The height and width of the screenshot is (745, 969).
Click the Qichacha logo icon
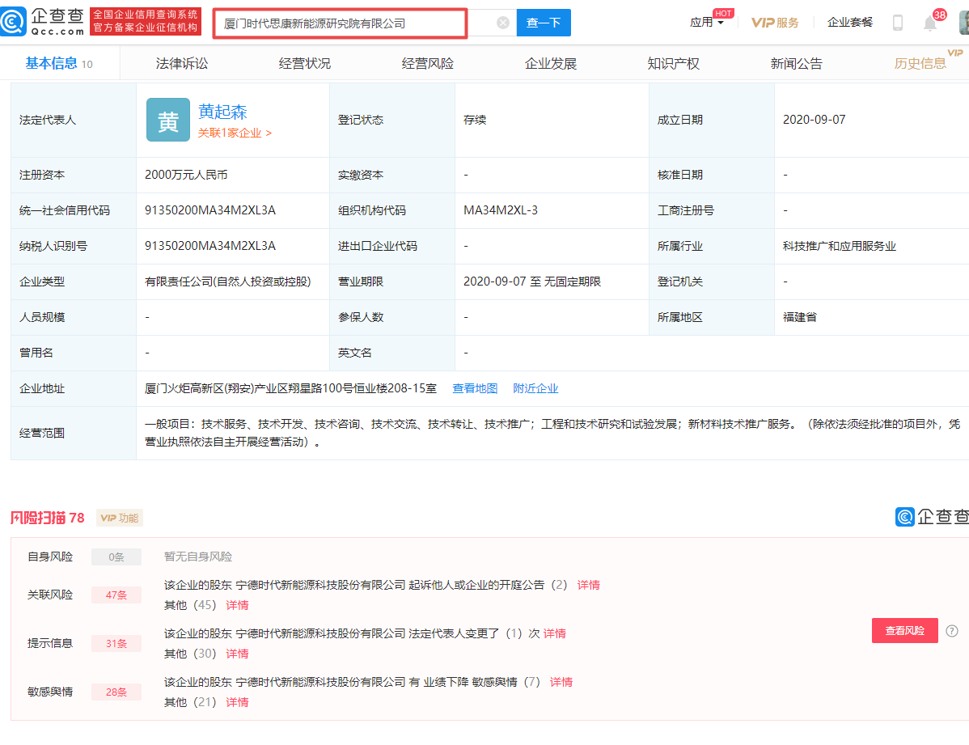click(x=14, y=22)
